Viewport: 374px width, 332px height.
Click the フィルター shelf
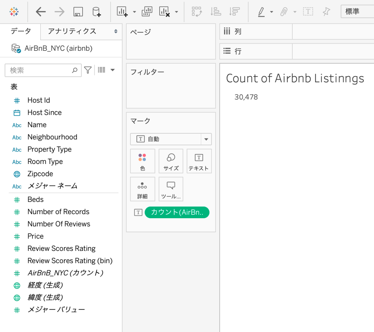click(x=171, y=86)
